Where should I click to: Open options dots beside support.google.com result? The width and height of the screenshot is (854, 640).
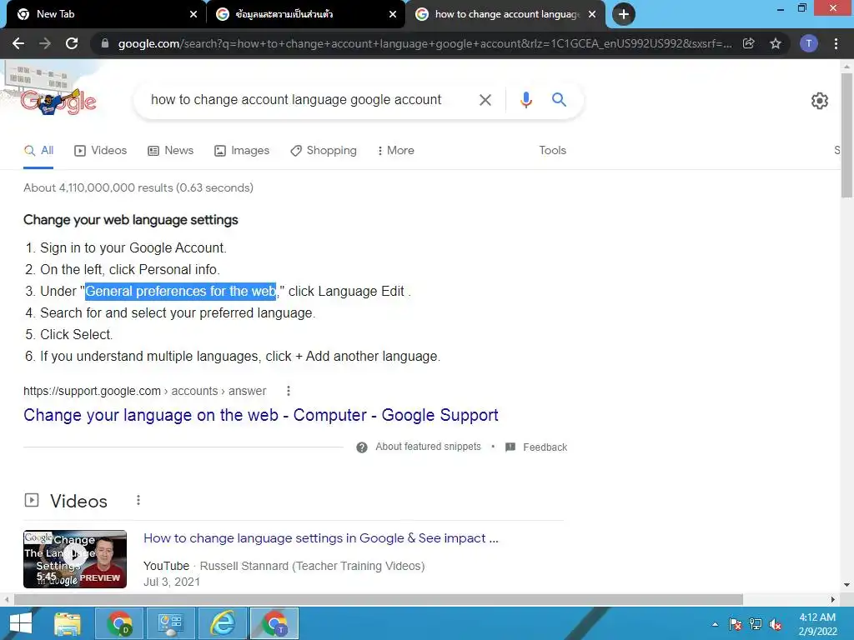coord(288,391)
